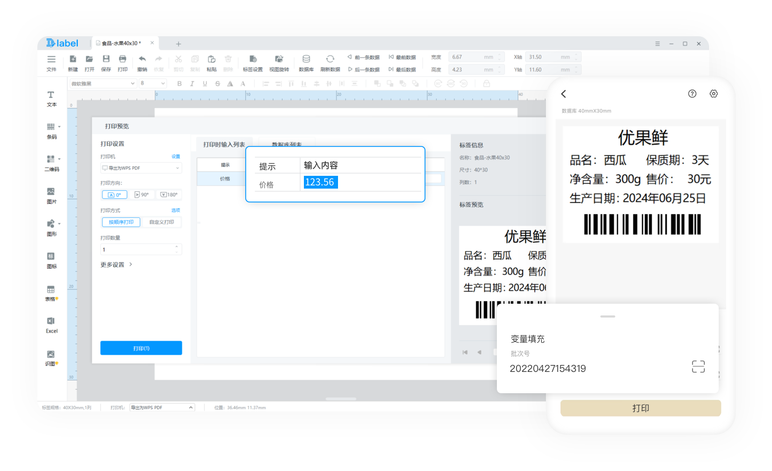Select the 条码 barcode tool
Image resolution: width=772 pixels, height=471 pixels.
tap(51, 131)
